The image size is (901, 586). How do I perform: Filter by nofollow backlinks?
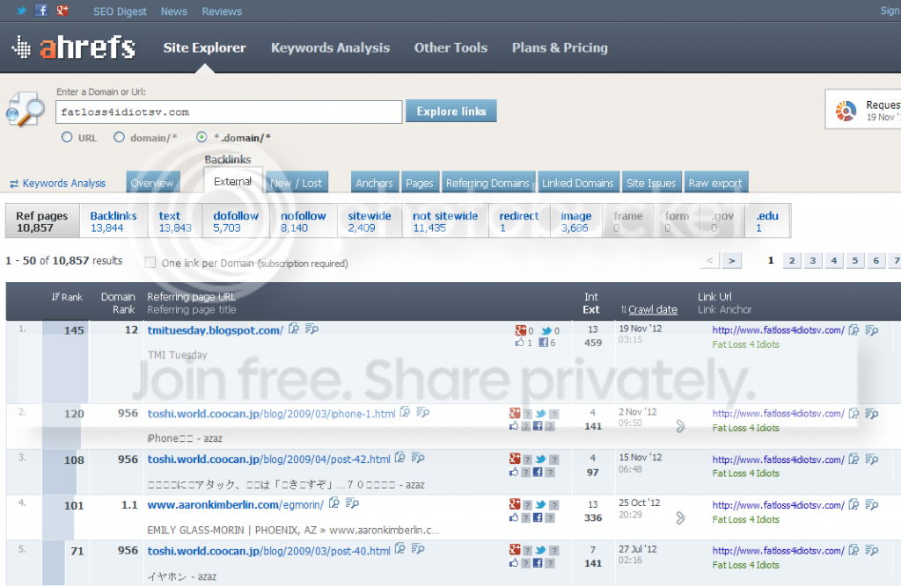[303, 221]
